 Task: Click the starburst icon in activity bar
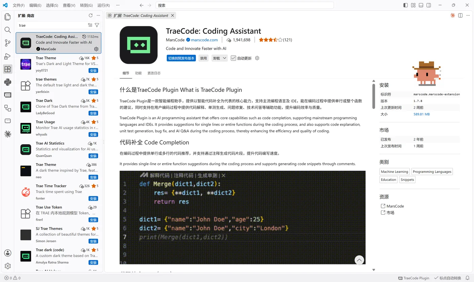(7, 134)
